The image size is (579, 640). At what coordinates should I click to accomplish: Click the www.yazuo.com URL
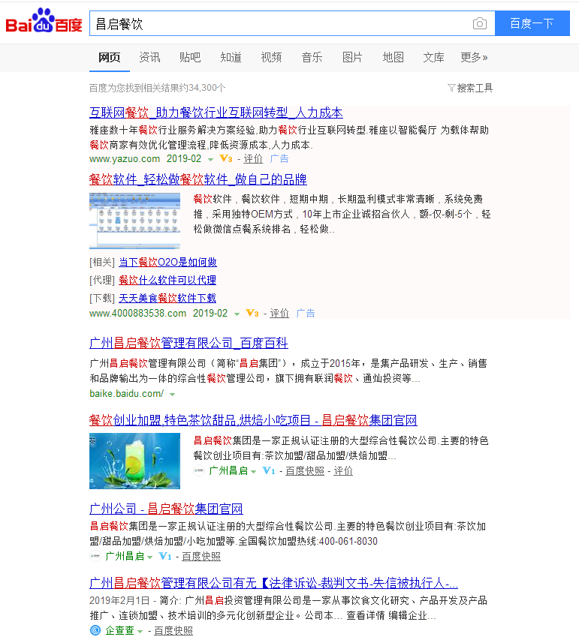tap(125, 159)
